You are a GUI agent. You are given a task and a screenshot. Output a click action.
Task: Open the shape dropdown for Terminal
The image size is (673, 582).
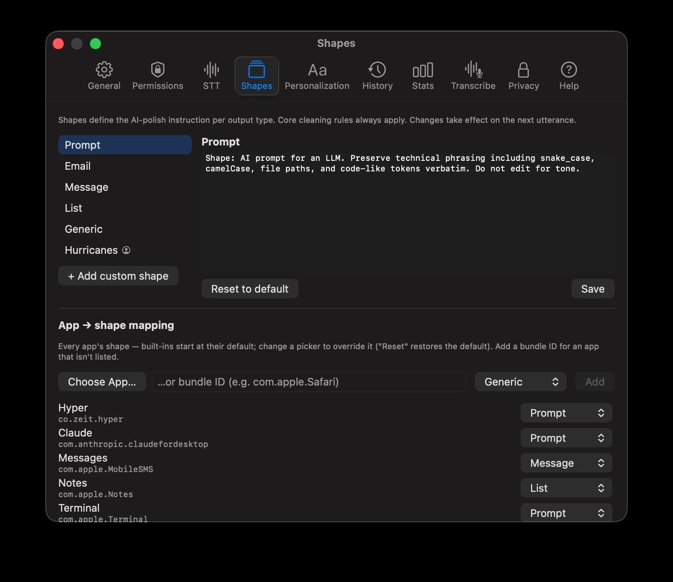[566, 512]
